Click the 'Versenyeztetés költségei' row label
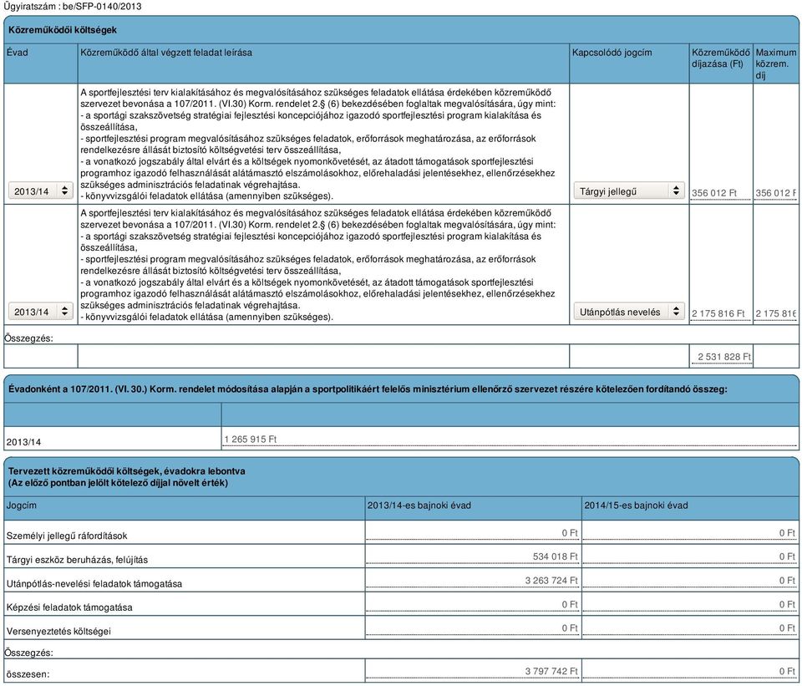The height and width of the screenshot is (686, 802). [58, 631]
